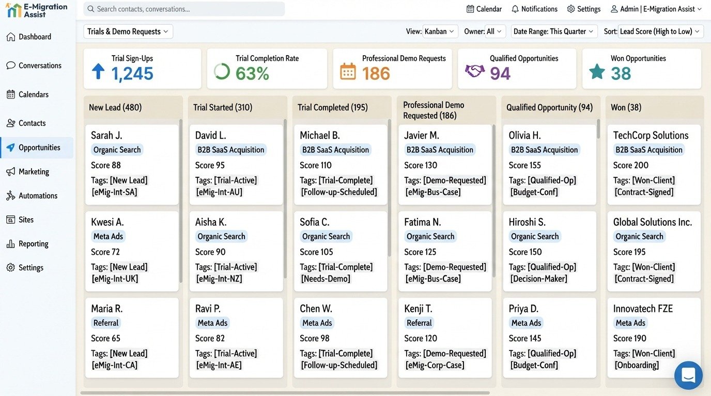Image resolution: width=711 pixels, height=396 pixels.
Task: Click the E-Migration Assist logo
Action: [37, 10]
